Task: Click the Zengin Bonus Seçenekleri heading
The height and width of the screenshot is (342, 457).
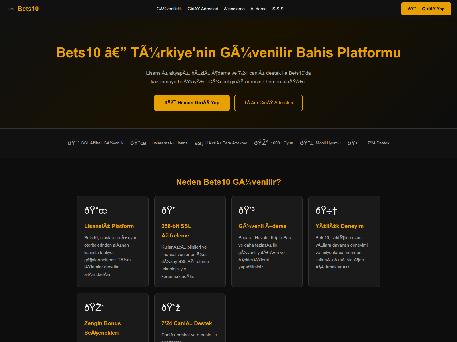Action: [x=103, y=328]
